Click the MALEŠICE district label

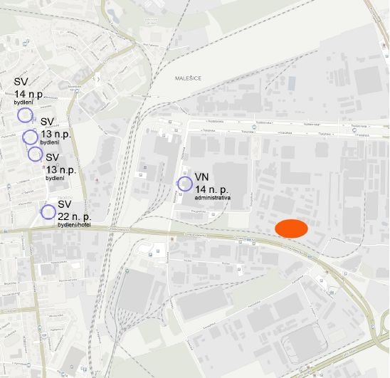pyautogui.click(x=189, y=78)
